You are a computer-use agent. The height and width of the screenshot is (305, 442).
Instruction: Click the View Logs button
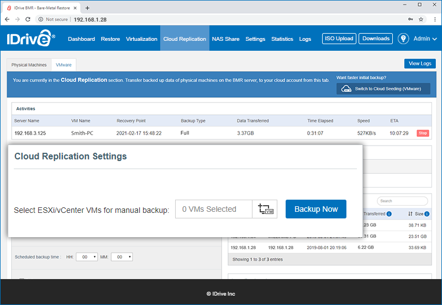(x=420, y=63)
